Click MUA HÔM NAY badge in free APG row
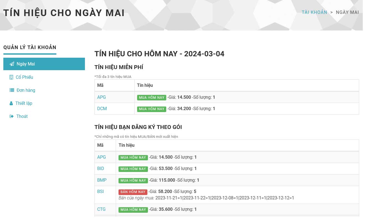 [152, 97]
